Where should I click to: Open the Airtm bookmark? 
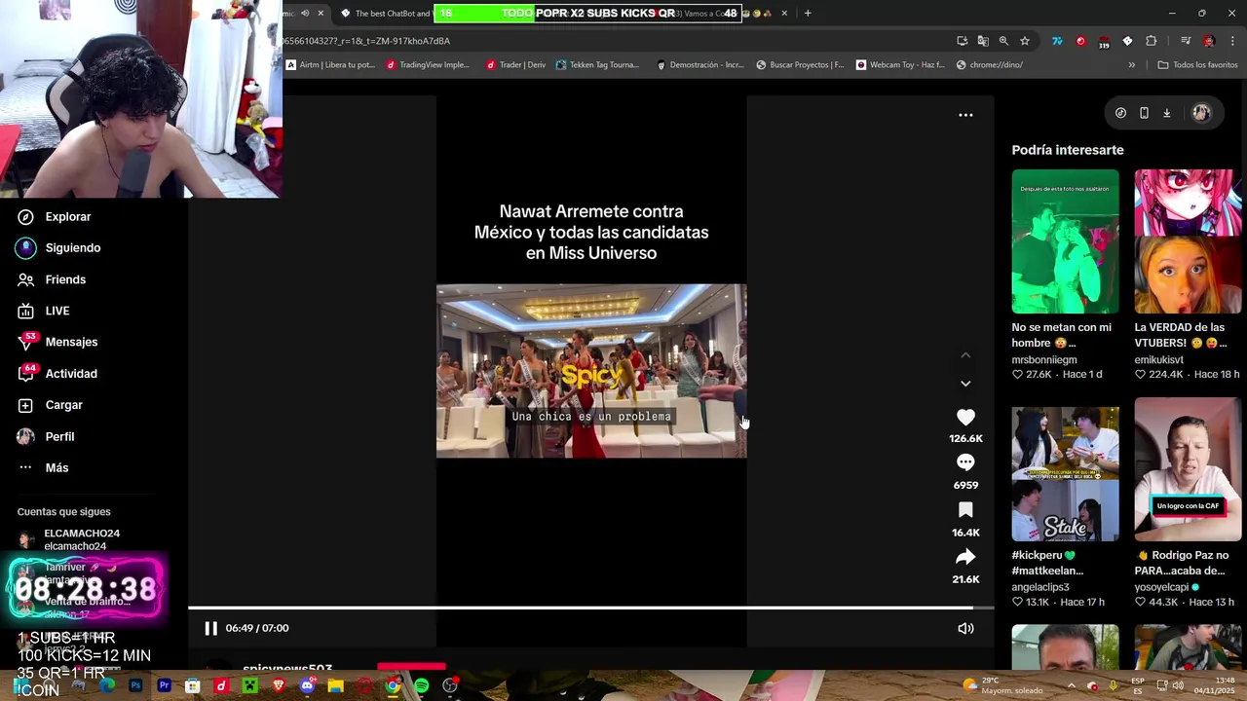coord(330,65)
